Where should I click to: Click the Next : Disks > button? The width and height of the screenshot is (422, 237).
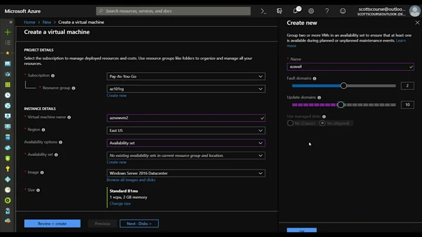coord(139,224)
